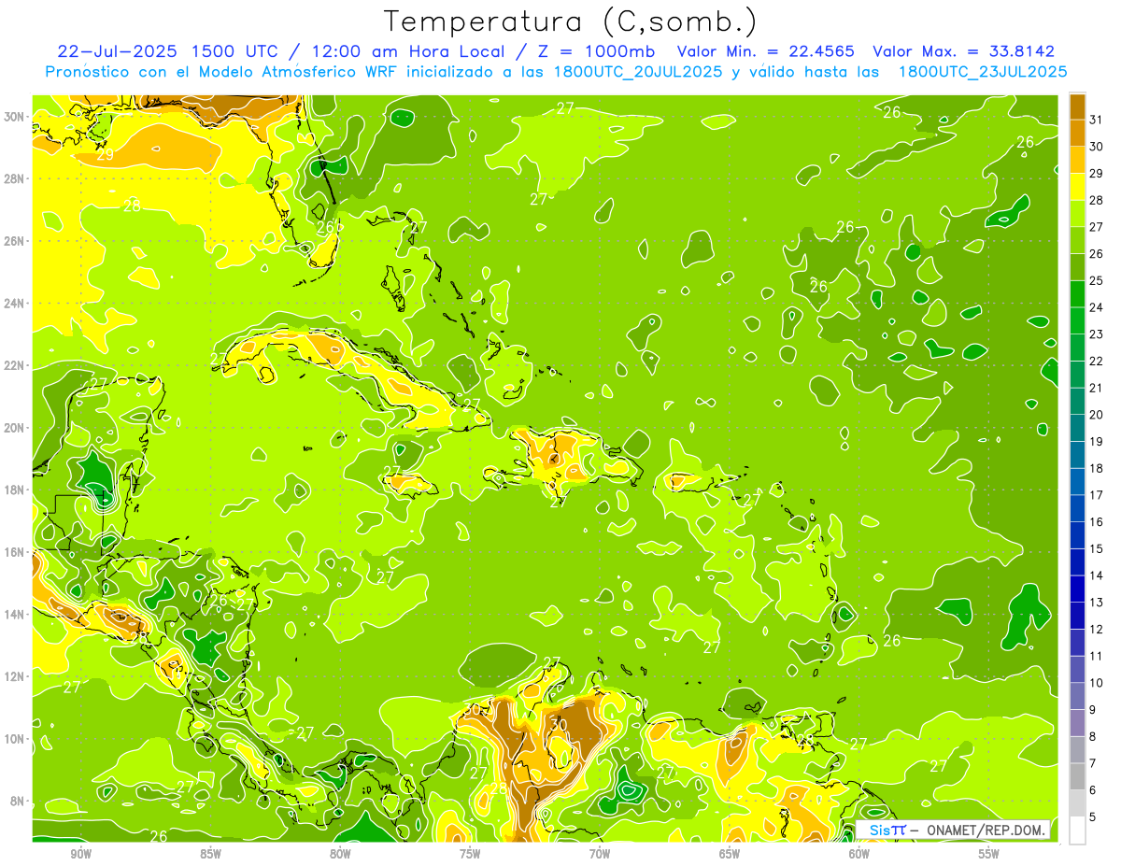The width and height of the screenshot is (1121, 866).
Task: Click the Valor Min. = 22.4565 value
Action: [x=768, y=51]
